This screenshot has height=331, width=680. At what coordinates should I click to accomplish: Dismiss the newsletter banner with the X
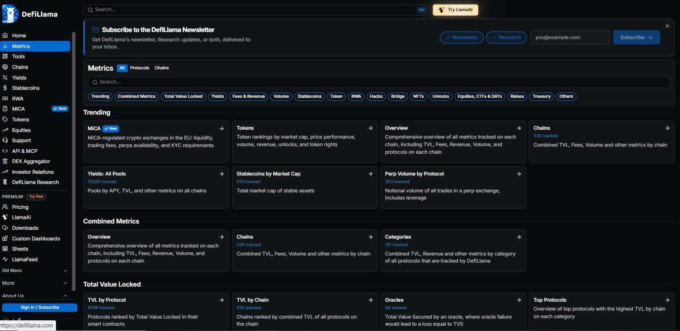click(667, 26)
